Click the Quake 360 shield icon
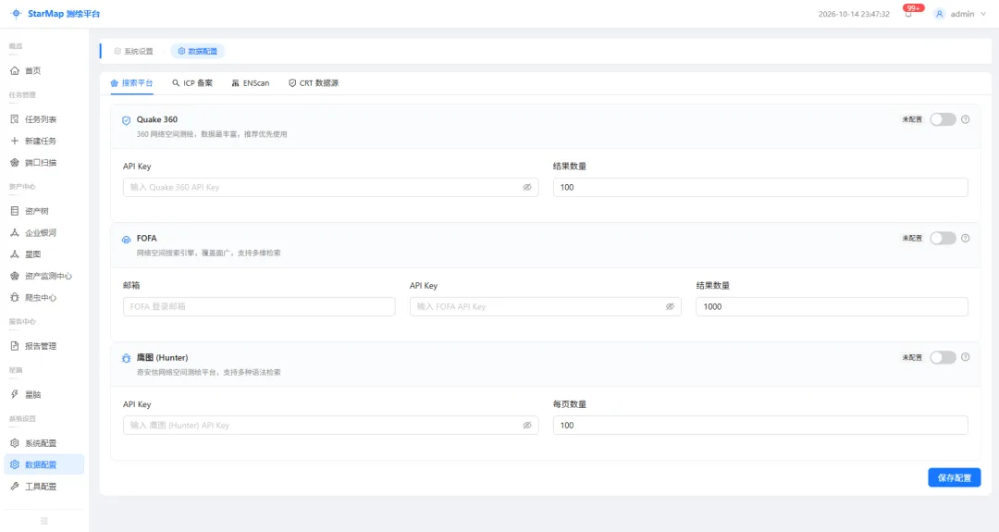The height and width of the screenshot is (532, 999). click(x=126, y=120)
